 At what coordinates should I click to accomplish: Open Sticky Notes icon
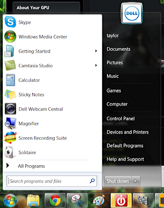click(10, 94)
